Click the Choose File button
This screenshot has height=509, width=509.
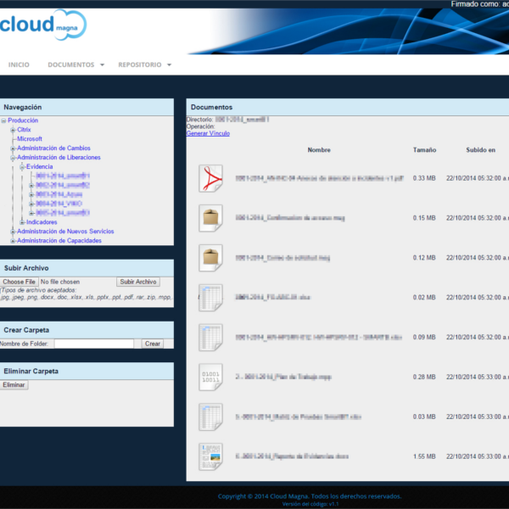pos(19,282)
